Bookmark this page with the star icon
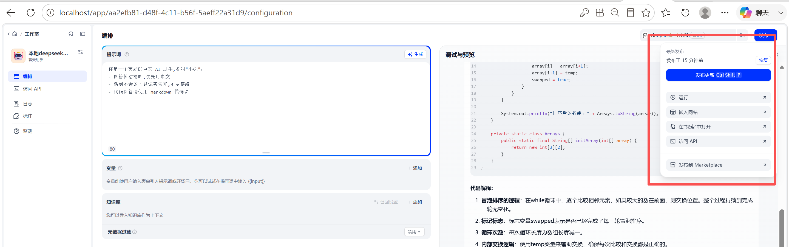The width and height of the screenshot is (789, 247). [x=646, y=13]
